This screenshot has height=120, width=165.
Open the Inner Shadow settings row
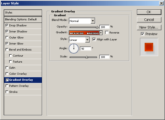point(23,32)
